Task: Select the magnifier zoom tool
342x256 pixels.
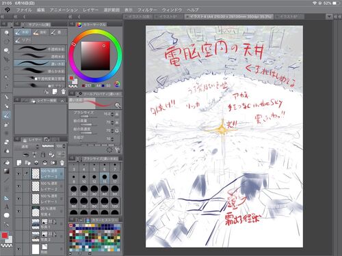Action: pos(7,33)
